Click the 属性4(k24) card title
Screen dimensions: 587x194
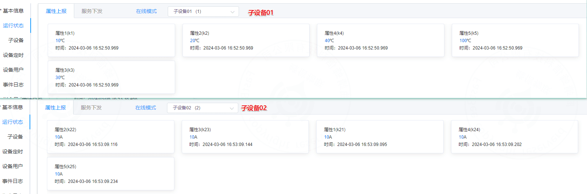[x=470, y=130]
